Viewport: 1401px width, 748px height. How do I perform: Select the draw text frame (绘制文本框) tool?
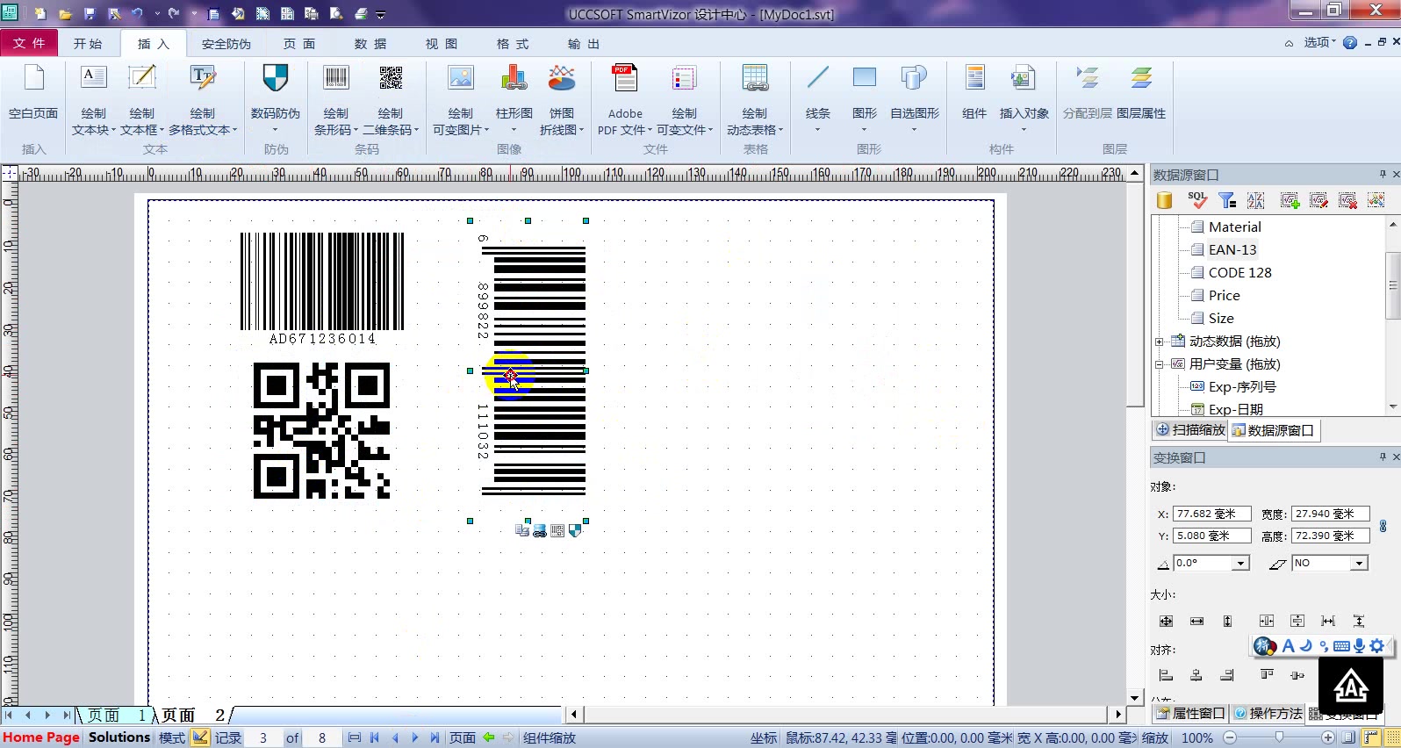click(141, 99)
